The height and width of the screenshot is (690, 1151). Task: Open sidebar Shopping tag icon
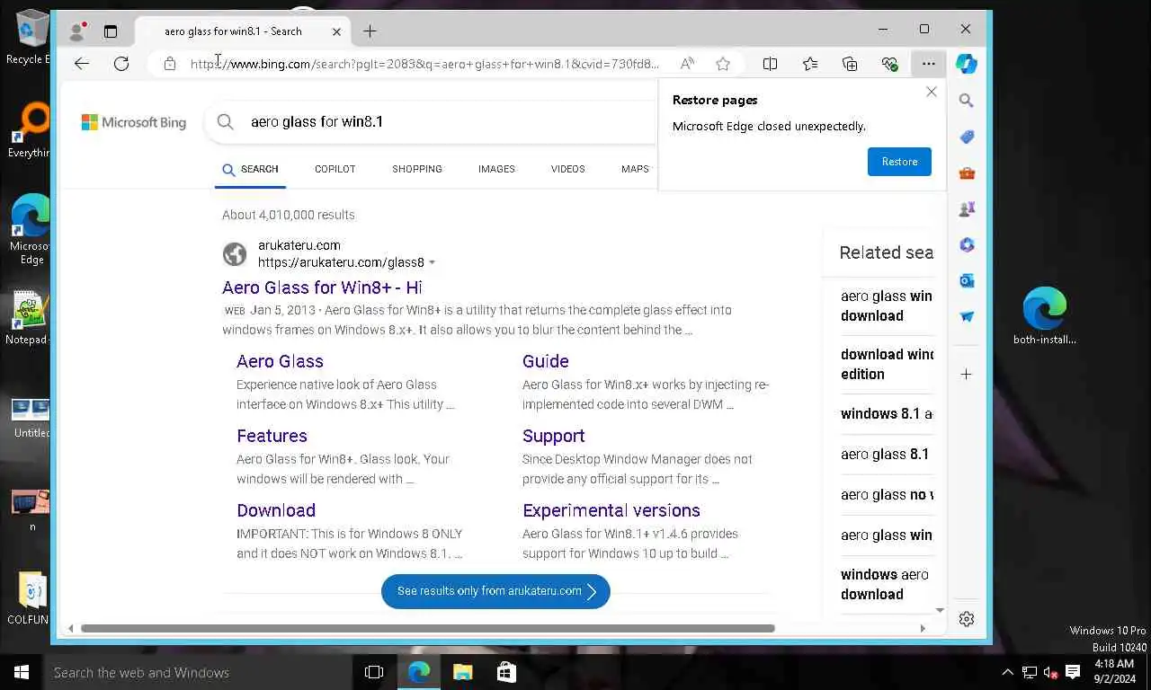click(967, 137)
